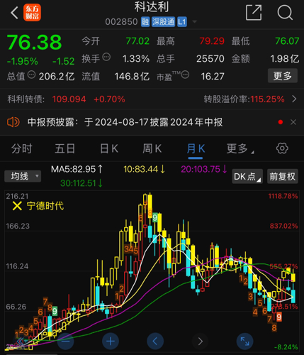Open the search magnifier icon
This screenshot has height=355, width=304.
point(285,13)
